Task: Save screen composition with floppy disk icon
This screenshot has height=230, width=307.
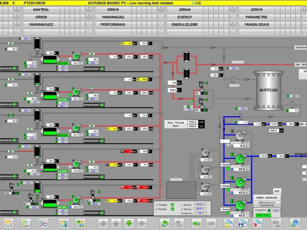Action: [x=243, y=223]
